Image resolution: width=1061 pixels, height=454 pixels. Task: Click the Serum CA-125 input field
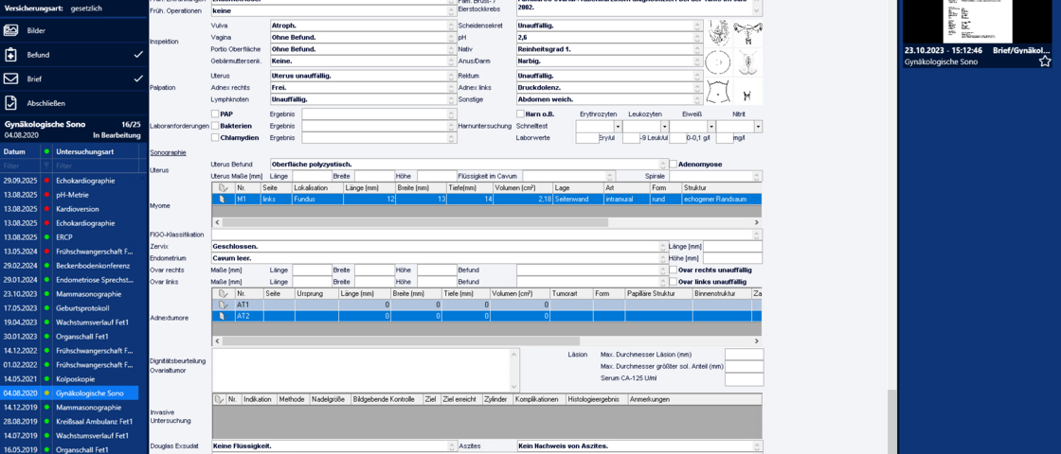click(744, 378)
